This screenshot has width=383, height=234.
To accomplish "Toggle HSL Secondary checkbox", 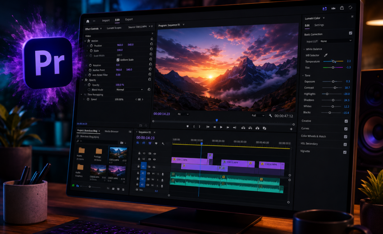I will [345, 144].
